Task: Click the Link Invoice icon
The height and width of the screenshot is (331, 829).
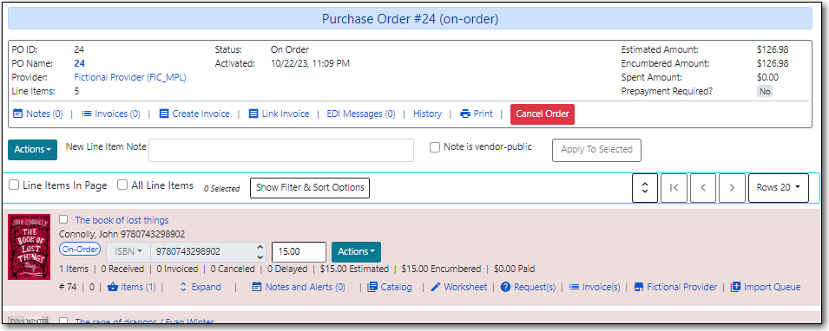Action: coord(253,114)
